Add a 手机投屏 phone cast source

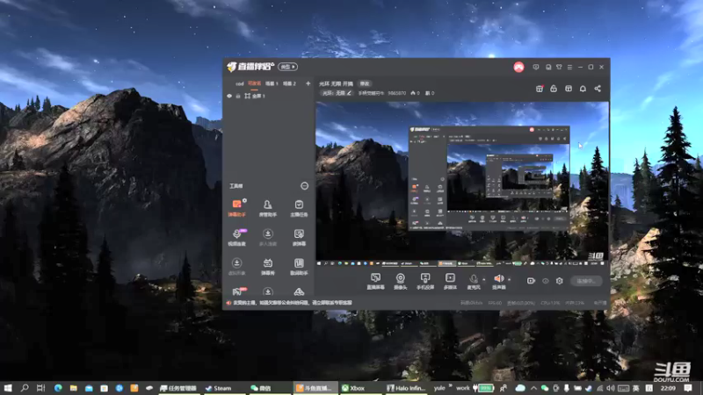click(x=425, y=281)
